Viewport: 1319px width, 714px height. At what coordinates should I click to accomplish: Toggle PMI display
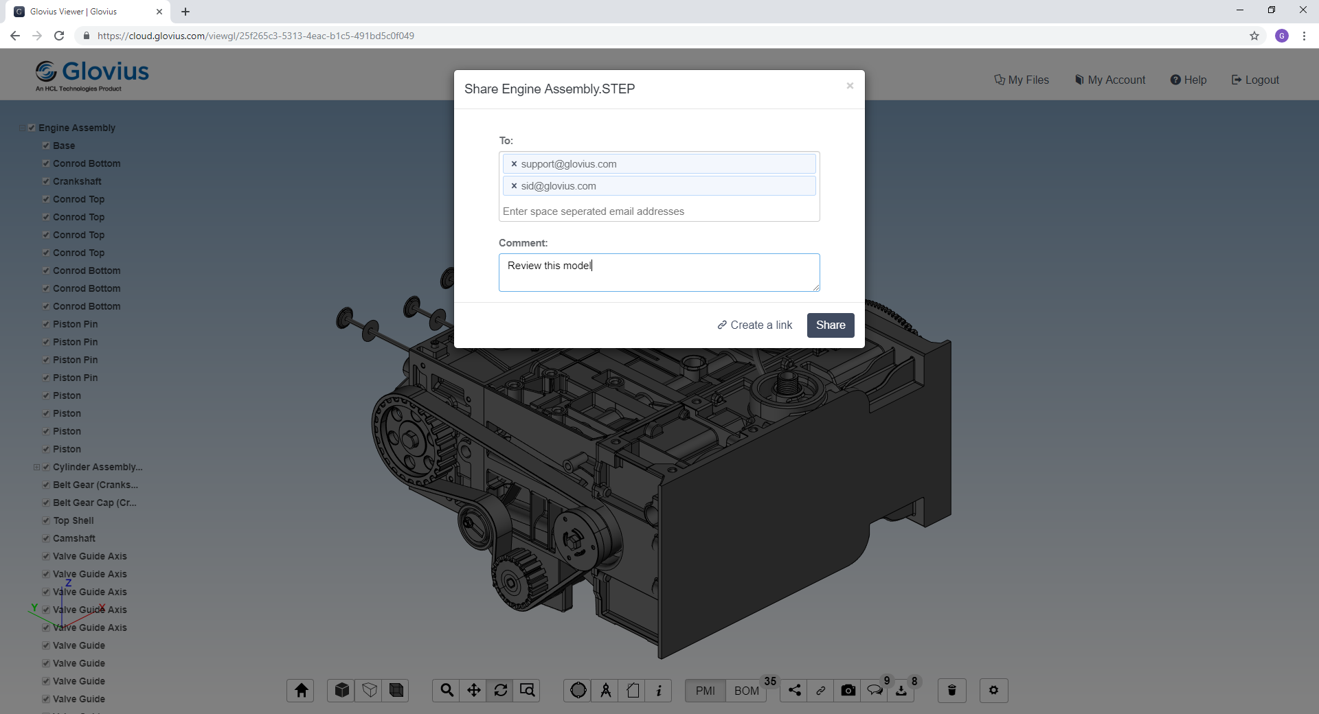pyautogui.click(x=706, y=691)
